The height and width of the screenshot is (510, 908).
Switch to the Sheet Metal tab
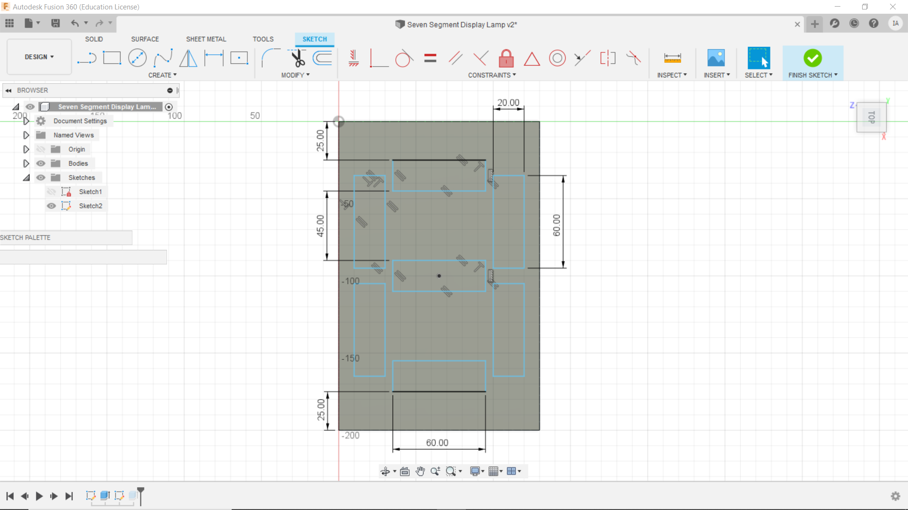click(206, 39)
